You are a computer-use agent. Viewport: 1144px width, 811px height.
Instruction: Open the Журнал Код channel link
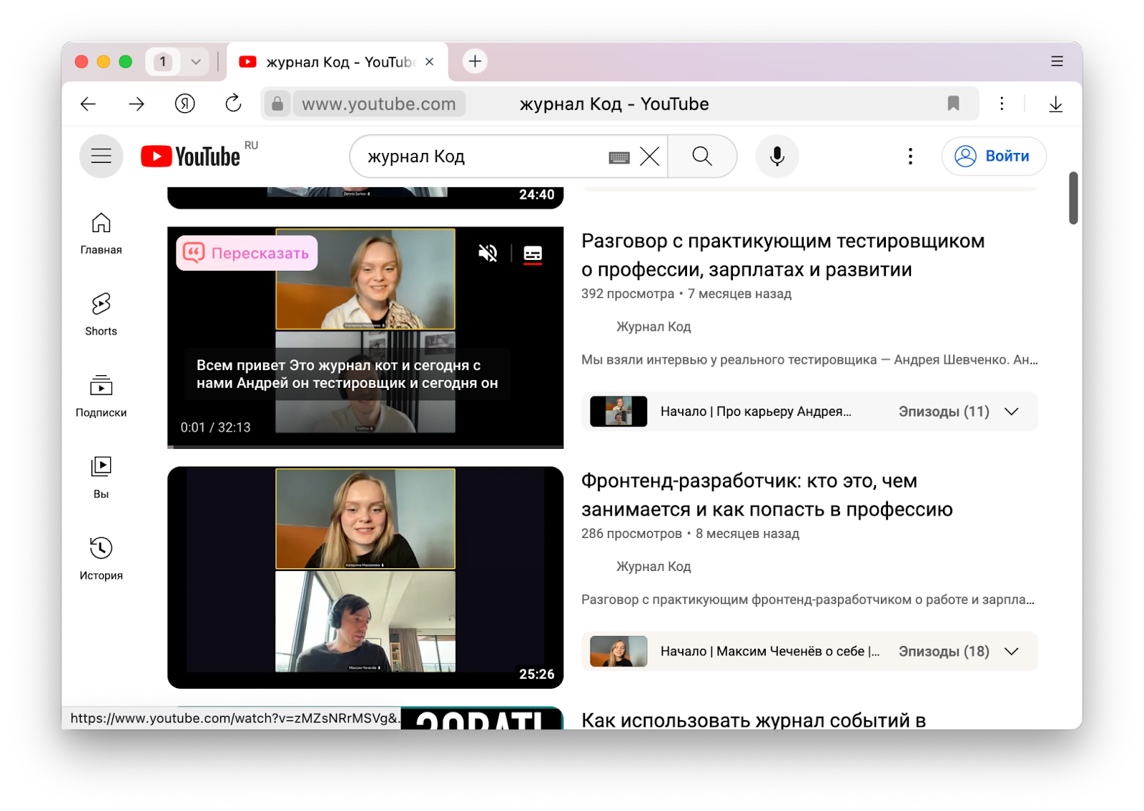click(652, 327)
